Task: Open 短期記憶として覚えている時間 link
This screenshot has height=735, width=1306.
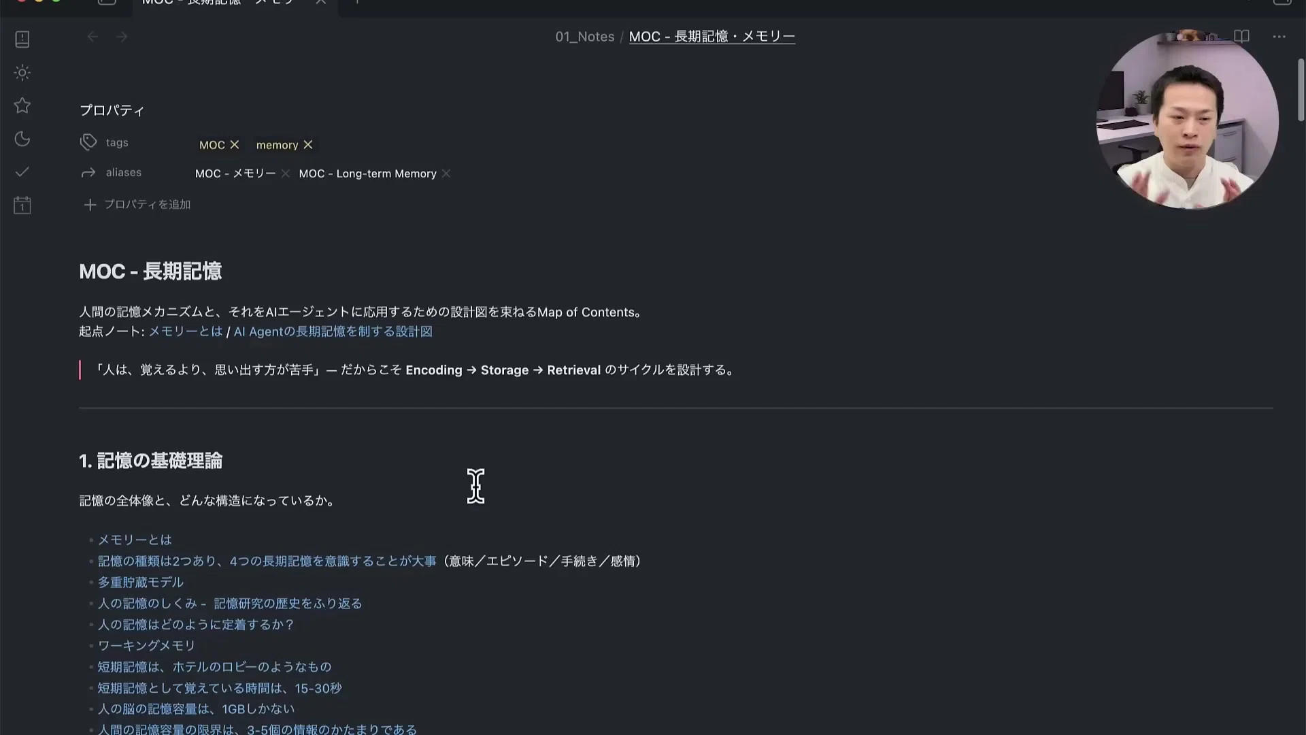Action: tap(220, 688)
